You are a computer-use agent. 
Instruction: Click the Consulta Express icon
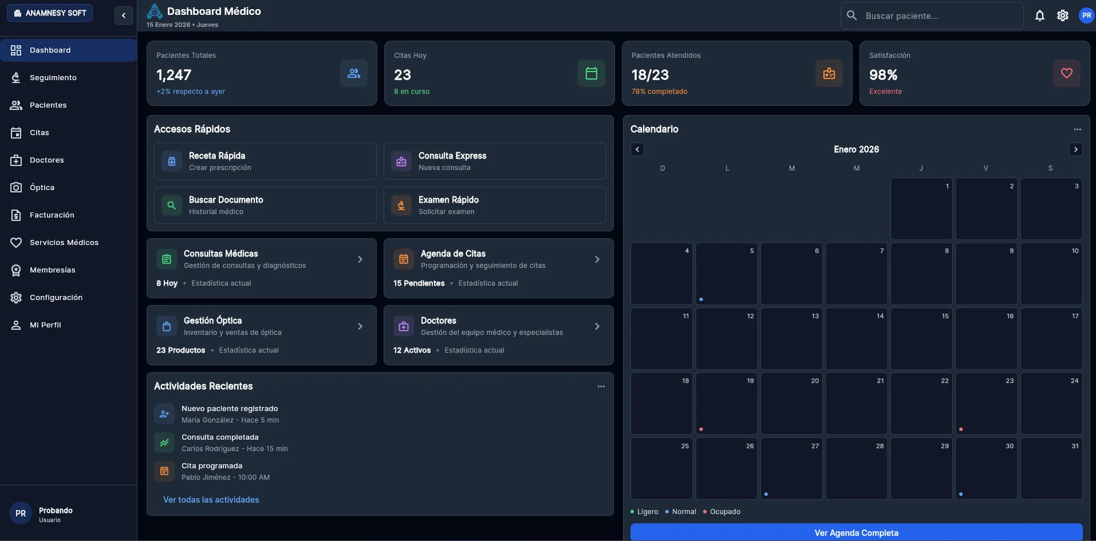[401, 161]
